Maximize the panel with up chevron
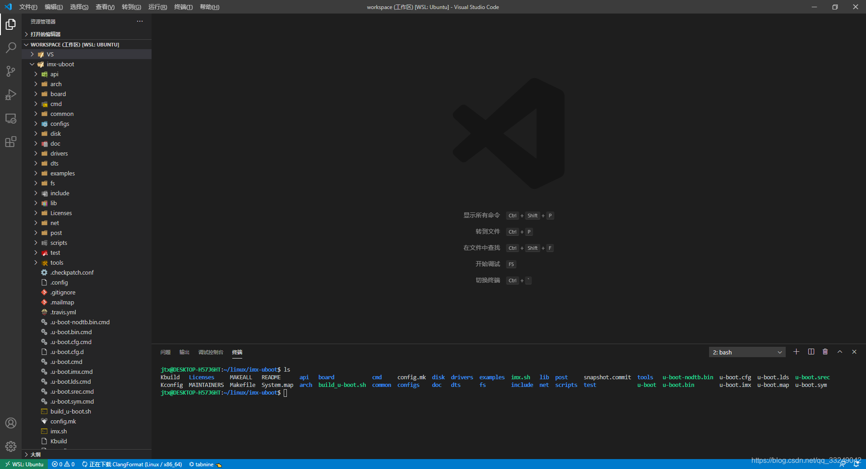Screen dimensions: 866x469 tap(840, 352)
